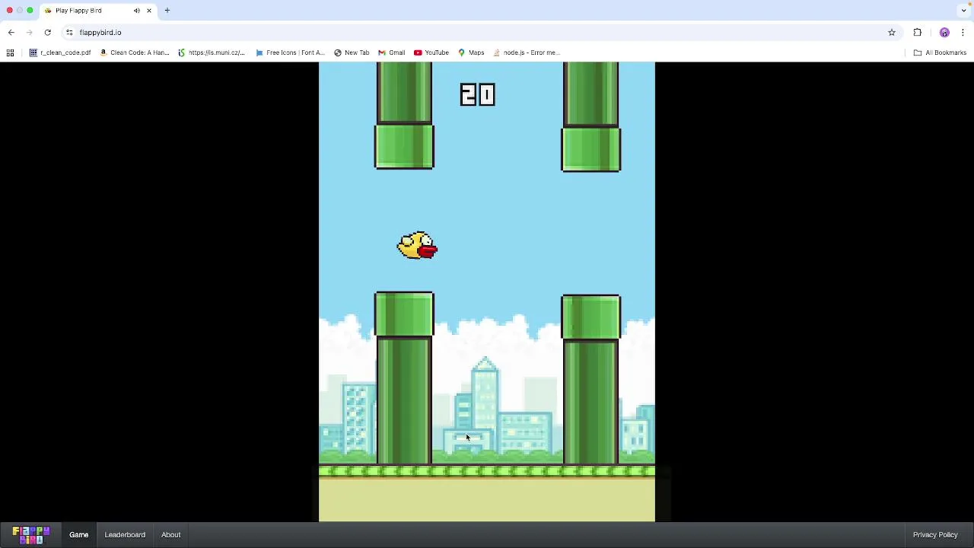Screen dimensions: 974x548
Task: Open the r_clean_code.pdf bookmark
Action: pos(60,53)
